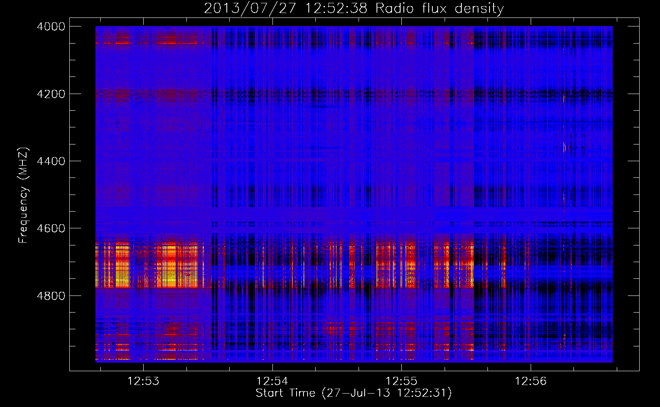Screen dimensions: 660x407
Task: Click the 'Frequency (MHZ)' y-axis label
Action: point(23,195)
